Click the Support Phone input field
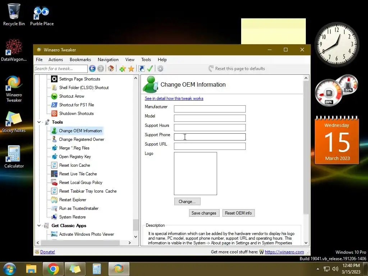 coord(210,137)
